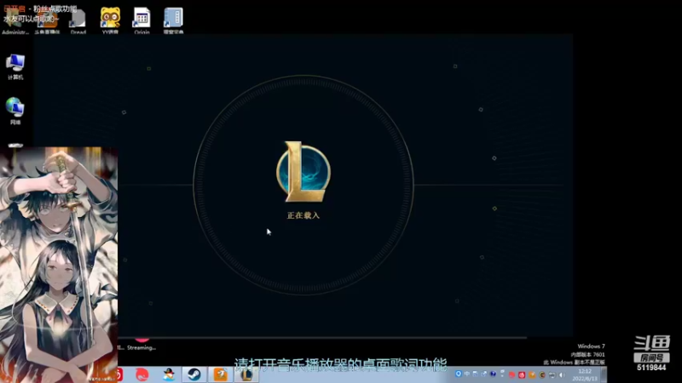This screenshot has height=383, width=682.
Task: Click the Show Desktop strip at taskbar end
Action: [x=604, y=374]
